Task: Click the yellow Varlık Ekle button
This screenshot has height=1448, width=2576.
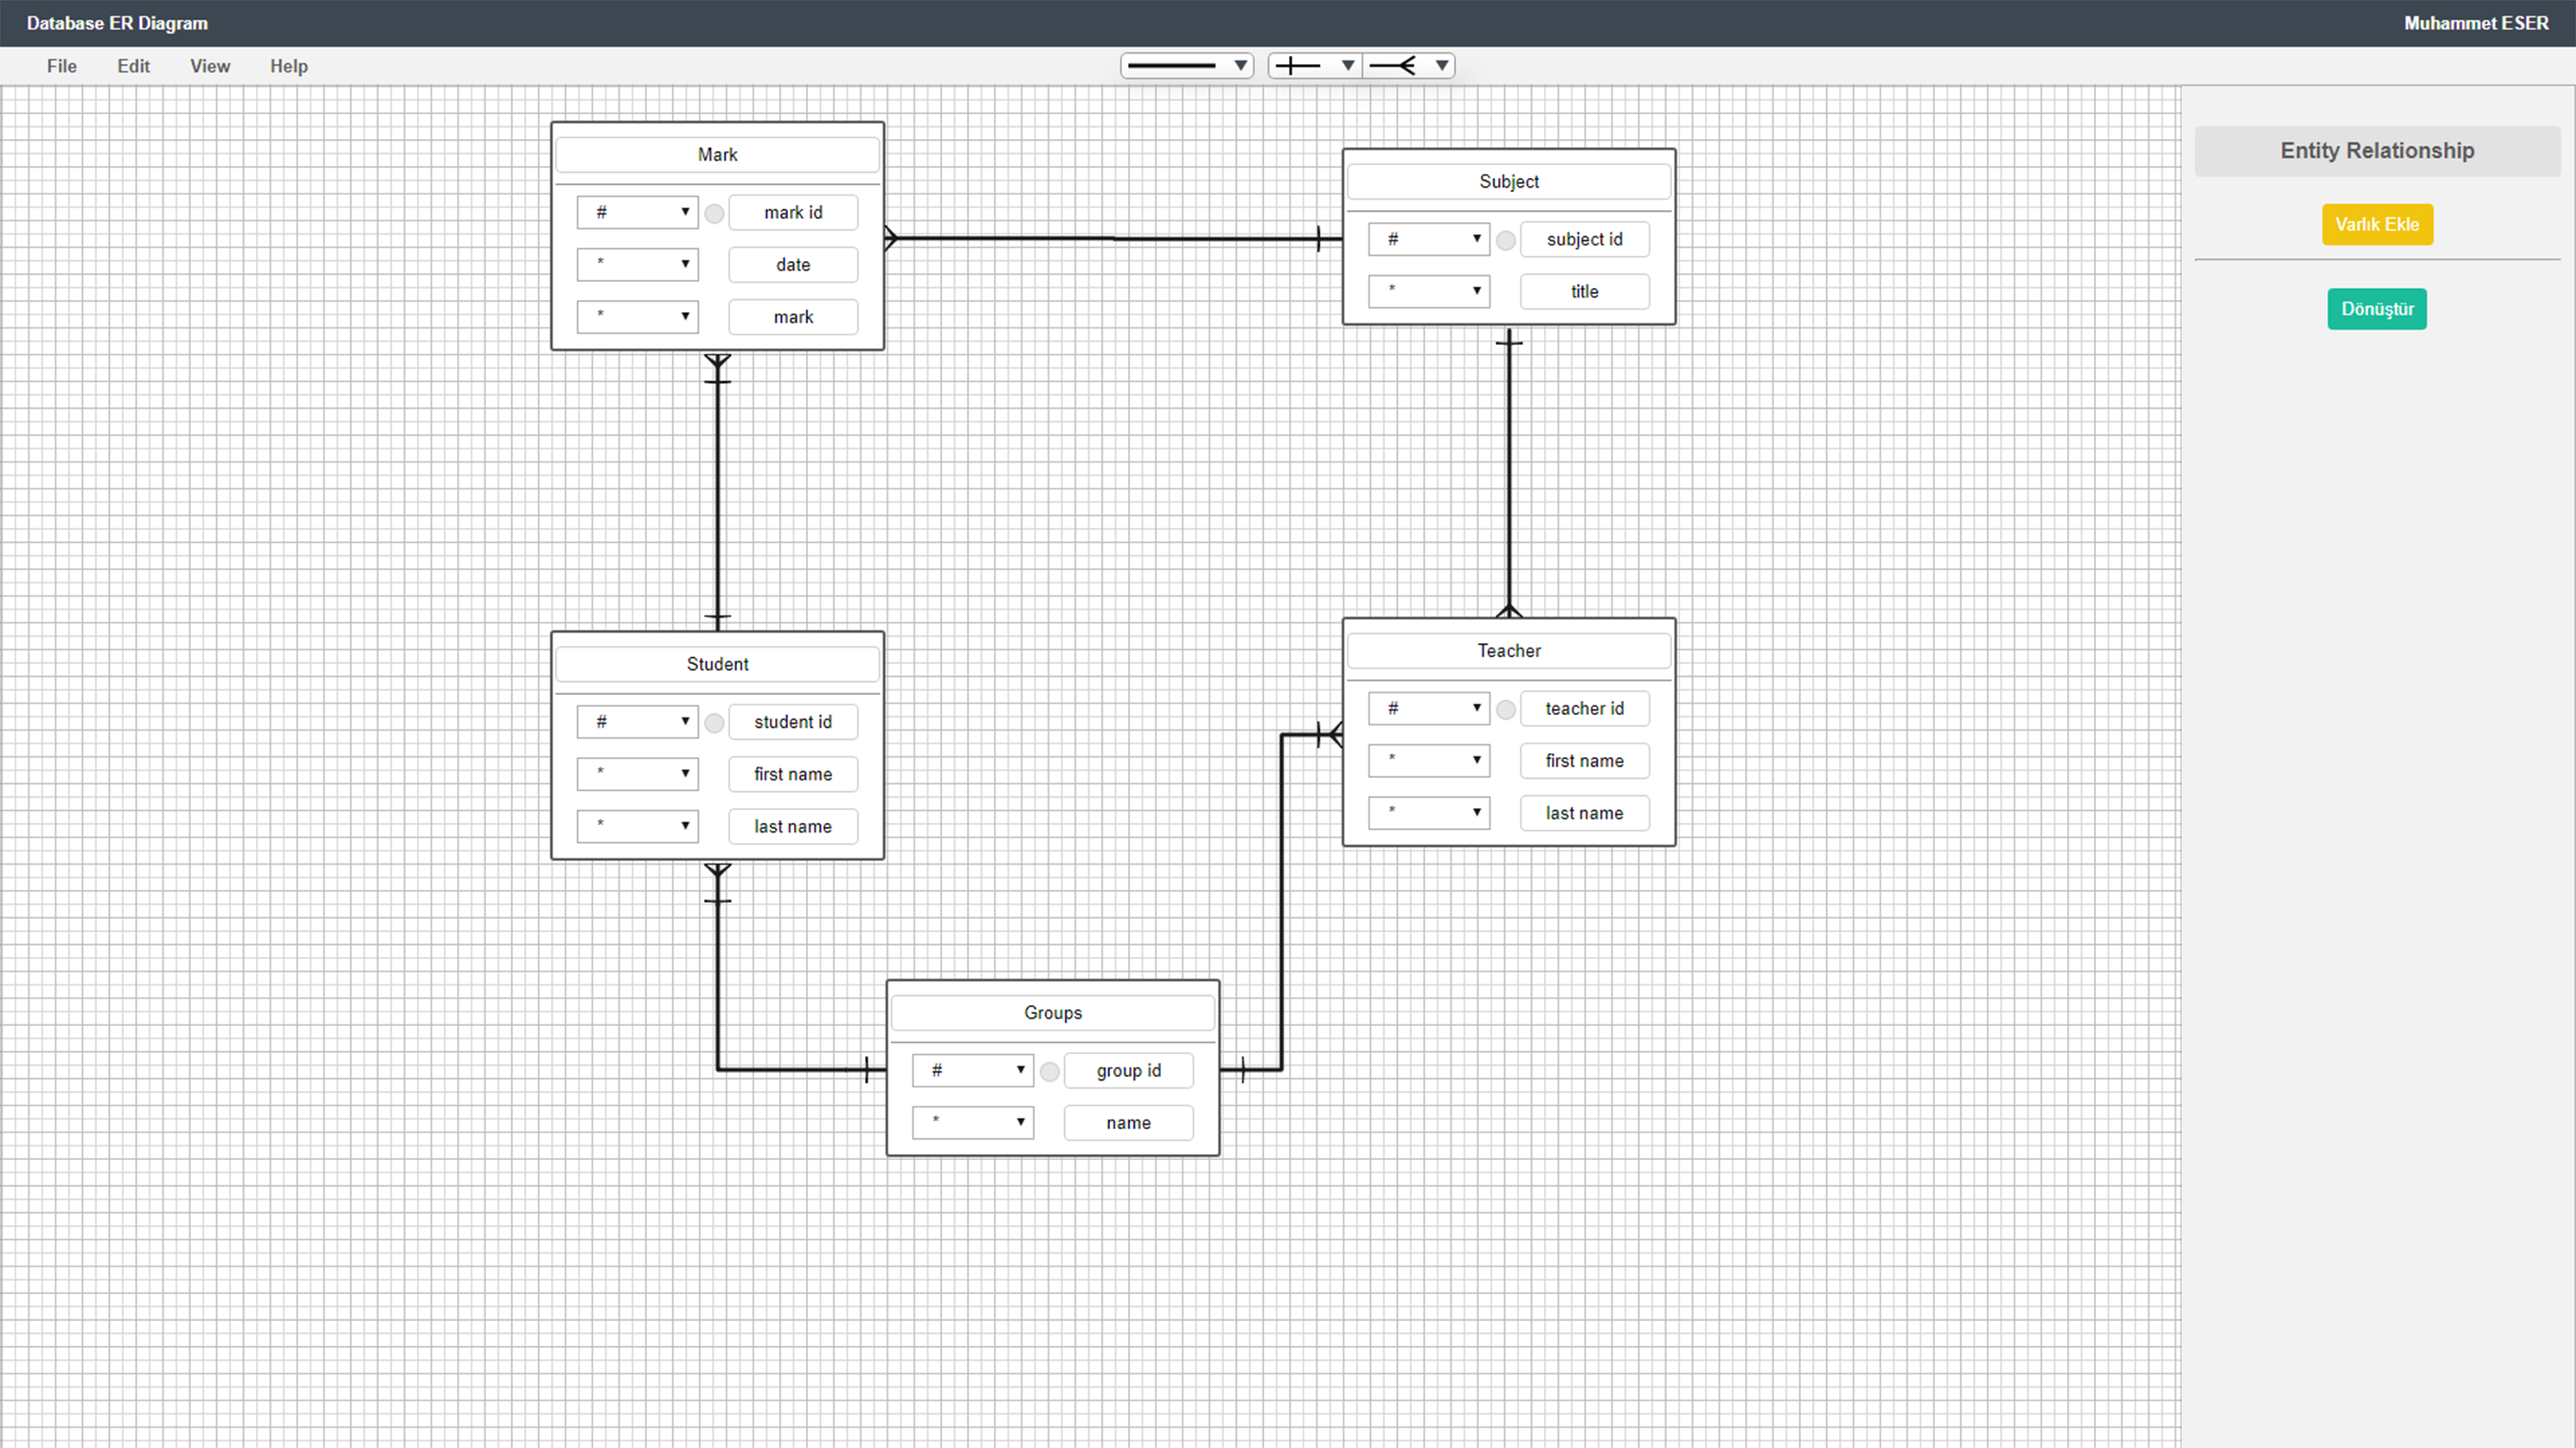Action: 2376,224
